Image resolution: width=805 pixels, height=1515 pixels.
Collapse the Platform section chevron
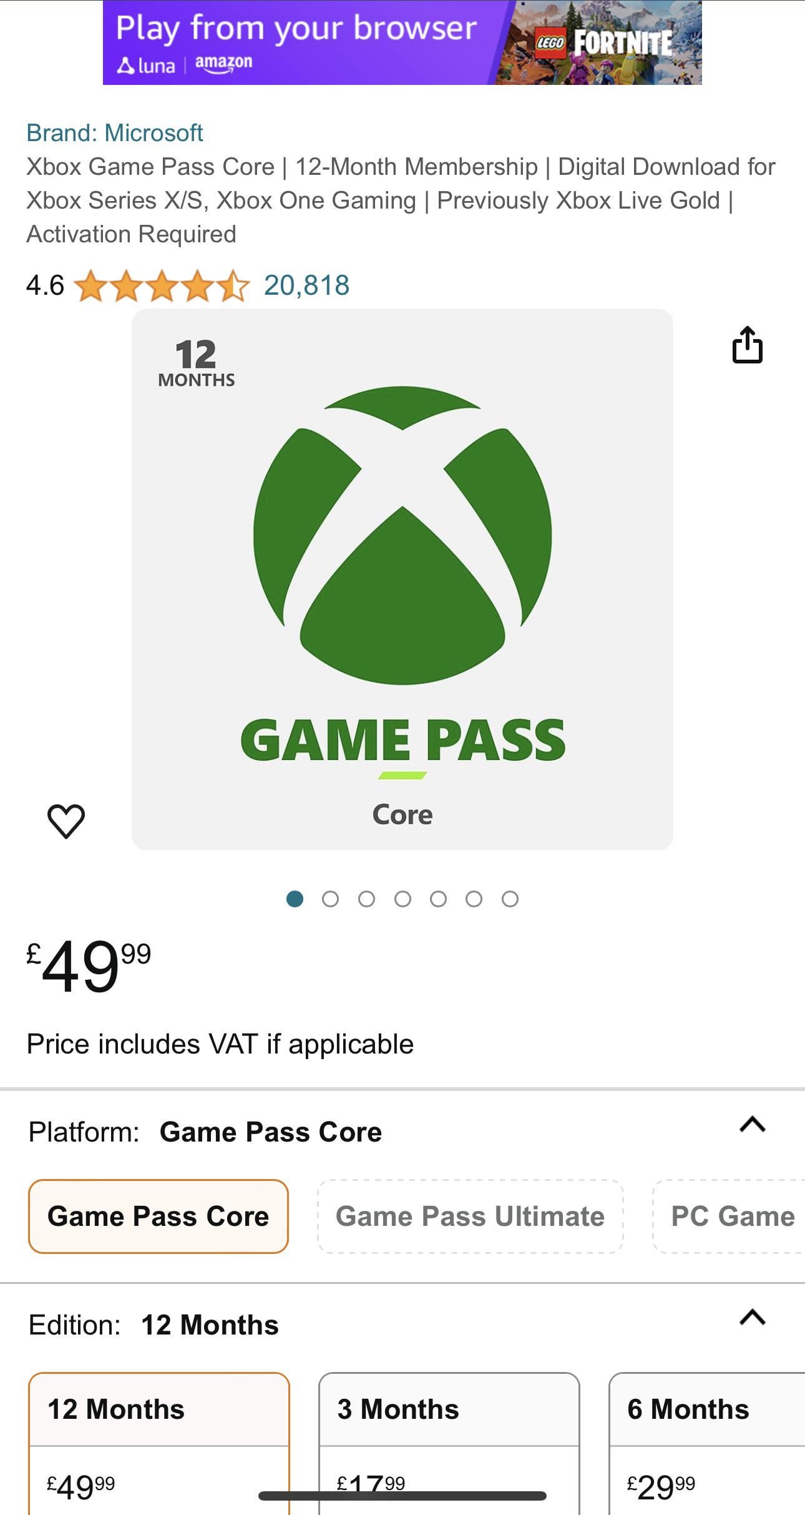point(752,1124)
